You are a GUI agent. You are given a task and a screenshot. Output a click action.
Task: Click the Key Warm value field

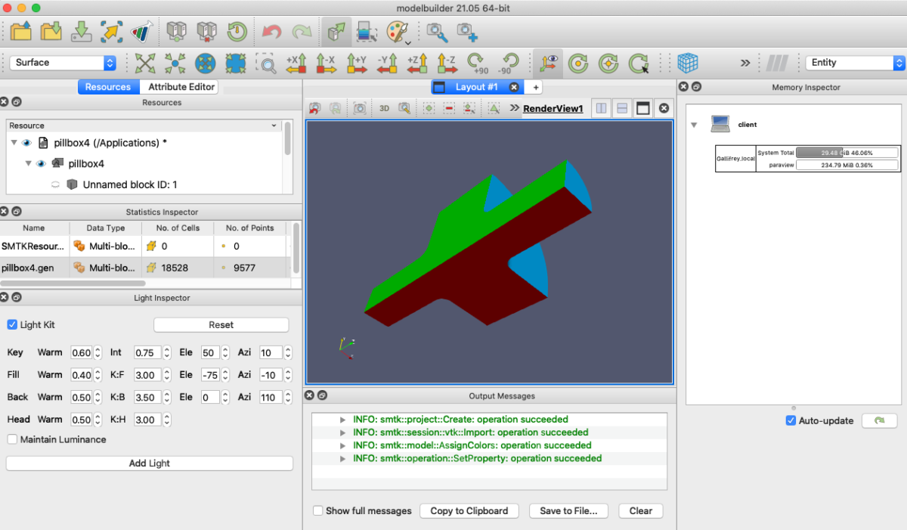pos(81,352)
